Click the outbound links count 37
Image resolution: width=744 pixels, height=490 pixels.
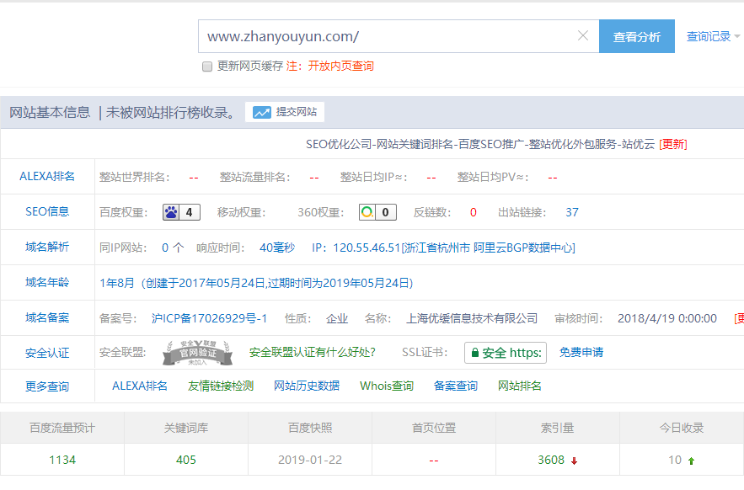click(x=572, y=212)
